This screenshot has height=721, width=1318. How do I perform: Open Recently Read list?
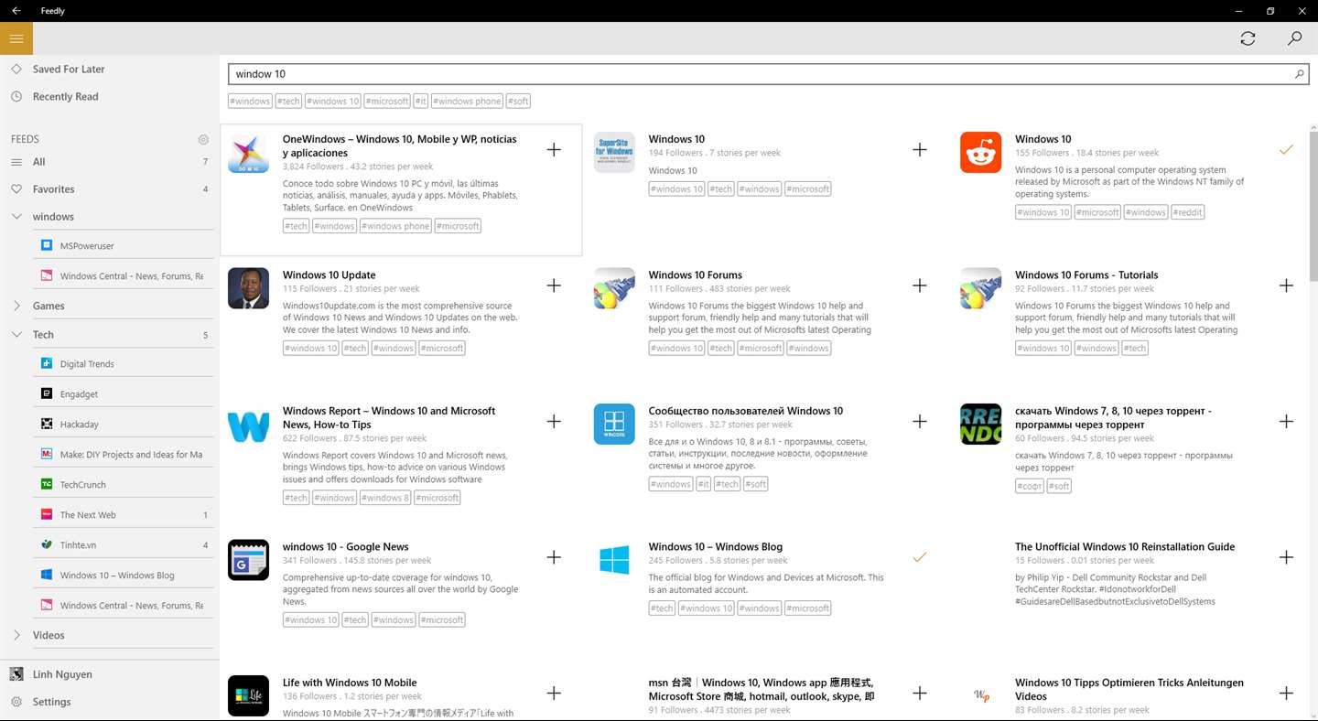(65, 97)
